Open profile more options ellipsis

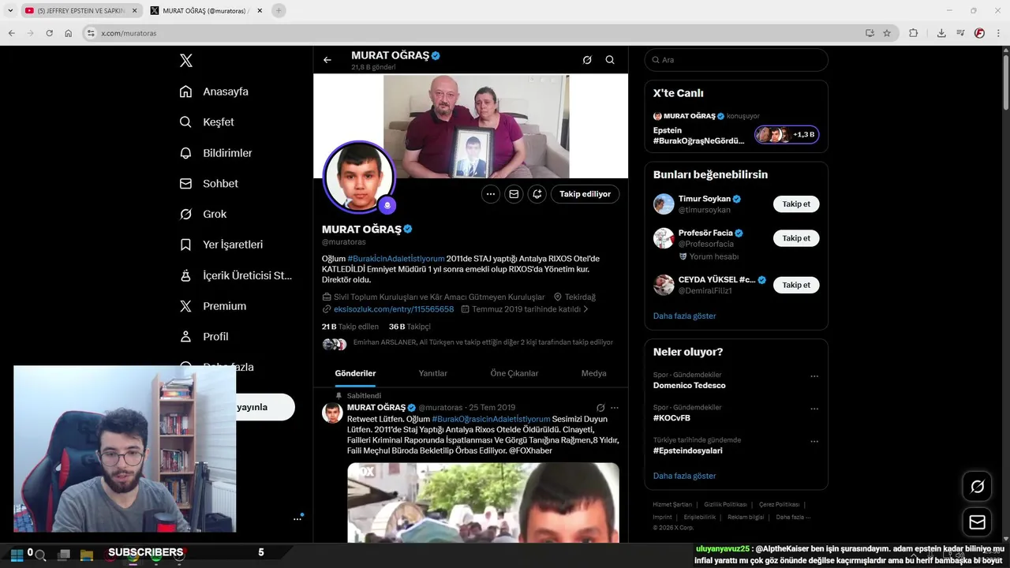pyautogui.click(x=491, y=194)
